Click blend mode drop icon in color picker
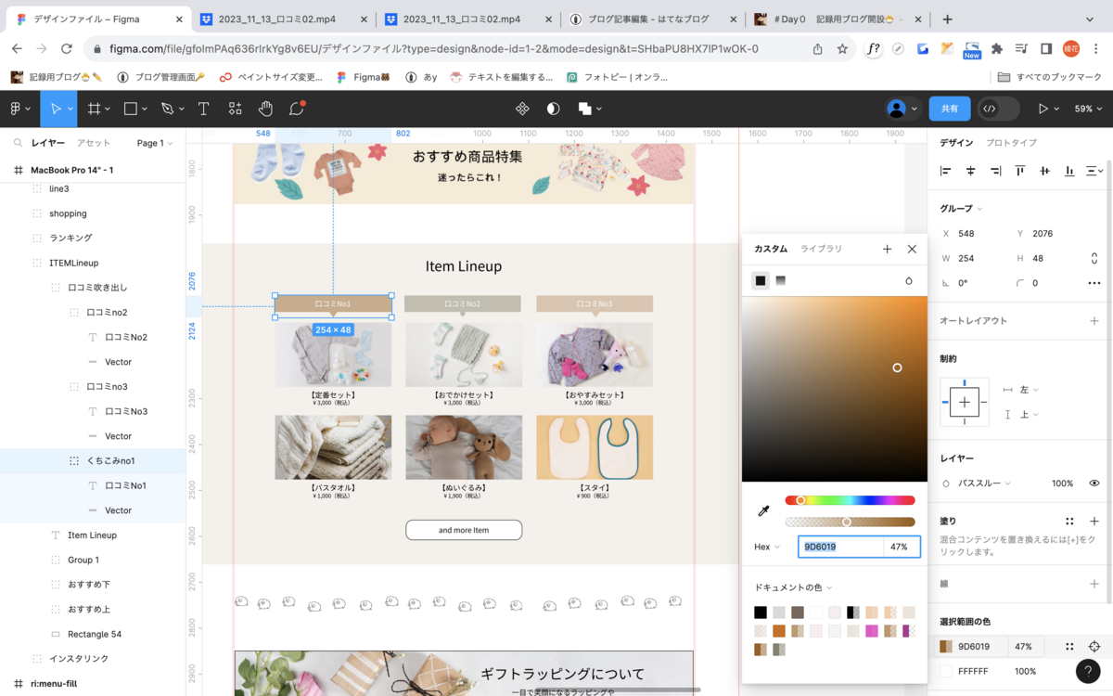Screen dimensions: 1113x696 [x=909, y=280]
